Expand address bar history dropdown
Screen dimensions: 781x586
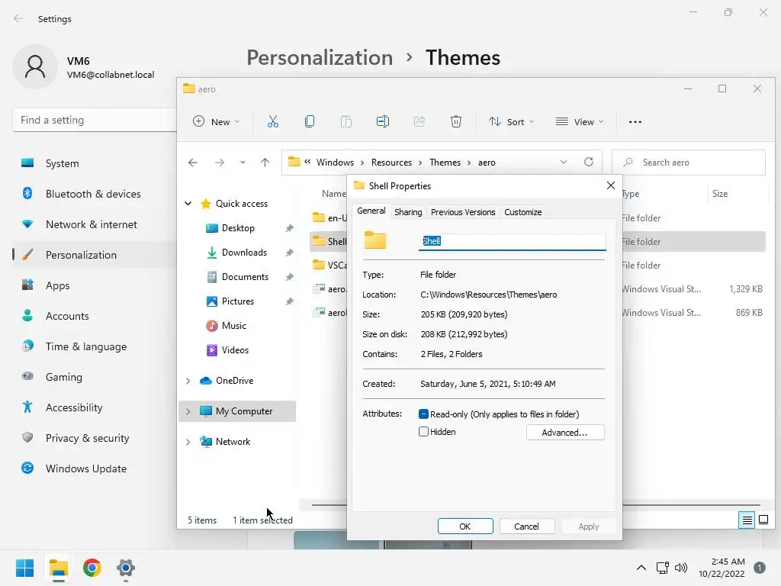click(564, 162)
